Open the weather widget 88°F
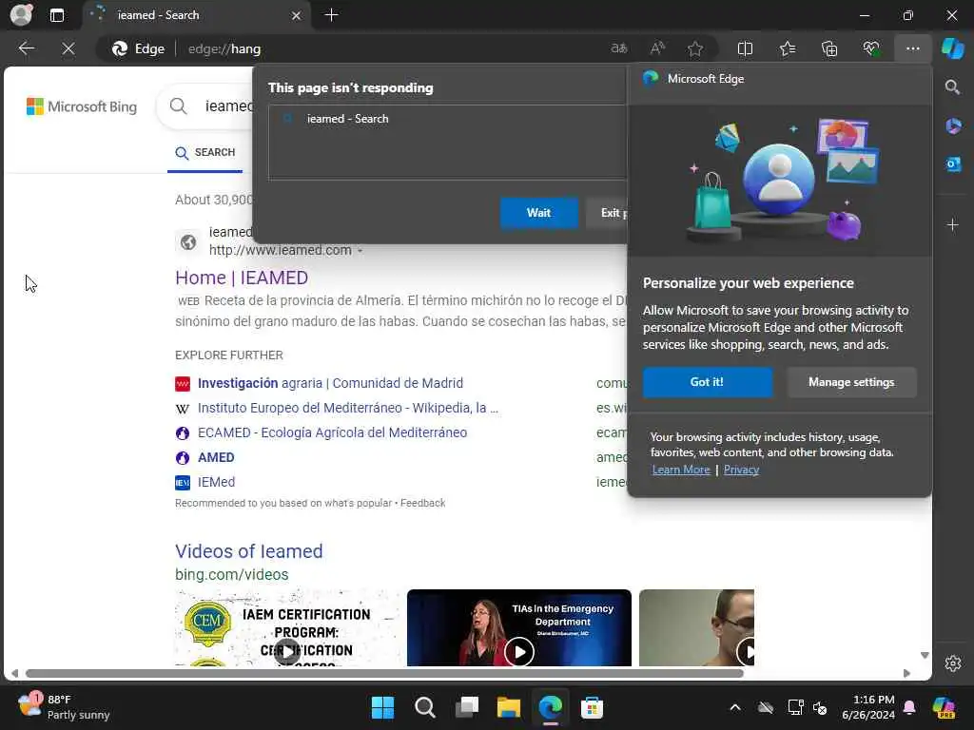Screen dimensions: 974x730 click(64, 707)
